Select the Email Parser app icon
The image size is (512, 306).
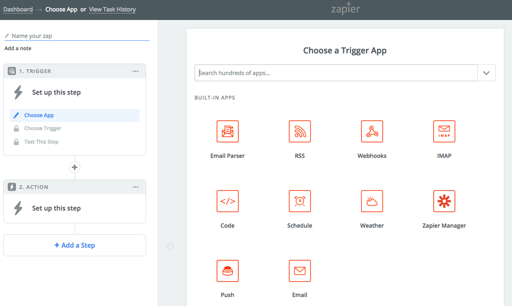click(x=227, y=131)
